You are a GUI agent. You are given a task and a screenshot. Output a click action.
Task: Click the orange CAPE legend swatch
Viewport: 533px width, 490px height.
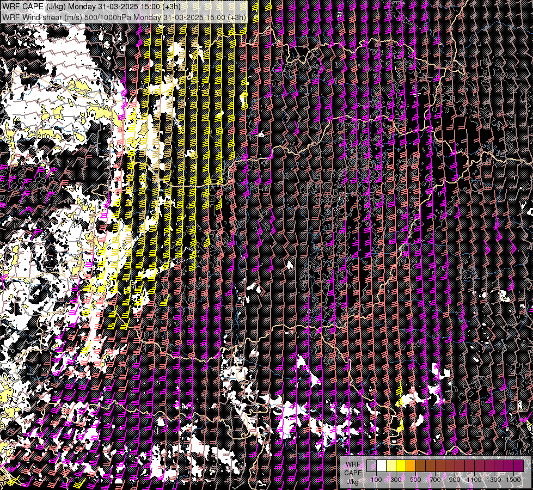(411, 466)
